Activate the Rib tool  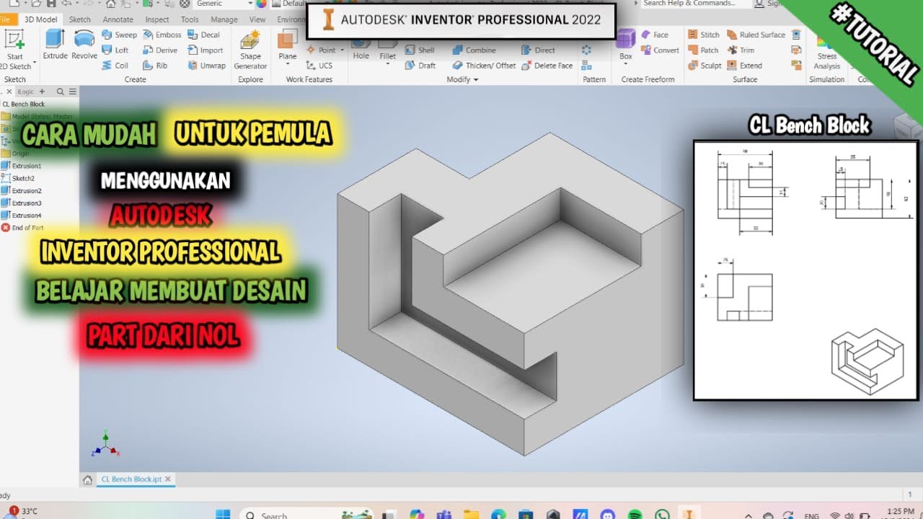pos(155,66)
